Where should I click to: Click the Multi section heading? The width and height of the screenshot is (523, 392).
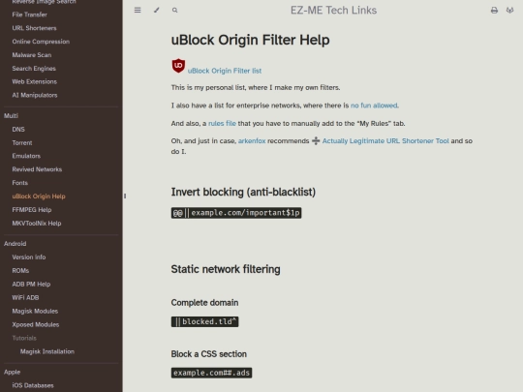[x=11, y=116]
